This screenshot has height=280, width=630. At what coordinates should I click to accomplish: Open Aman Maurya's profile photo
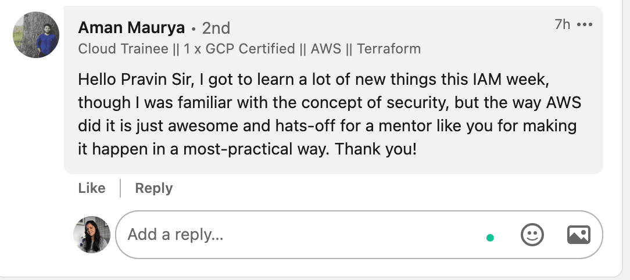(x=36, y=35)
